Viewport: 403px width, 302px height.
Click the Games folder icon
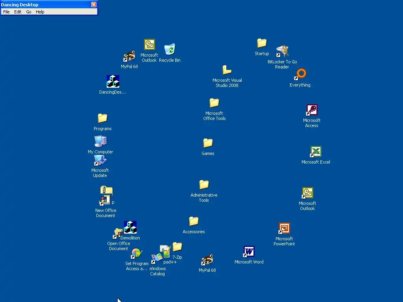click(x=208, y=143)
